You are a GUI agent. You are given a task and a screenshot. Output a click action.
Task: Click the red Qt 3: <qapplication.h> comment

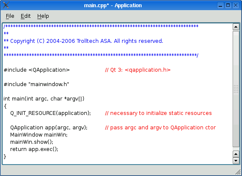[138, 70]
